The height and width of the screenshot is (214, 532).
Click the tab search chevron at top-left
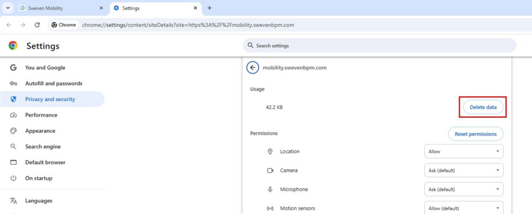coord(8,8)
